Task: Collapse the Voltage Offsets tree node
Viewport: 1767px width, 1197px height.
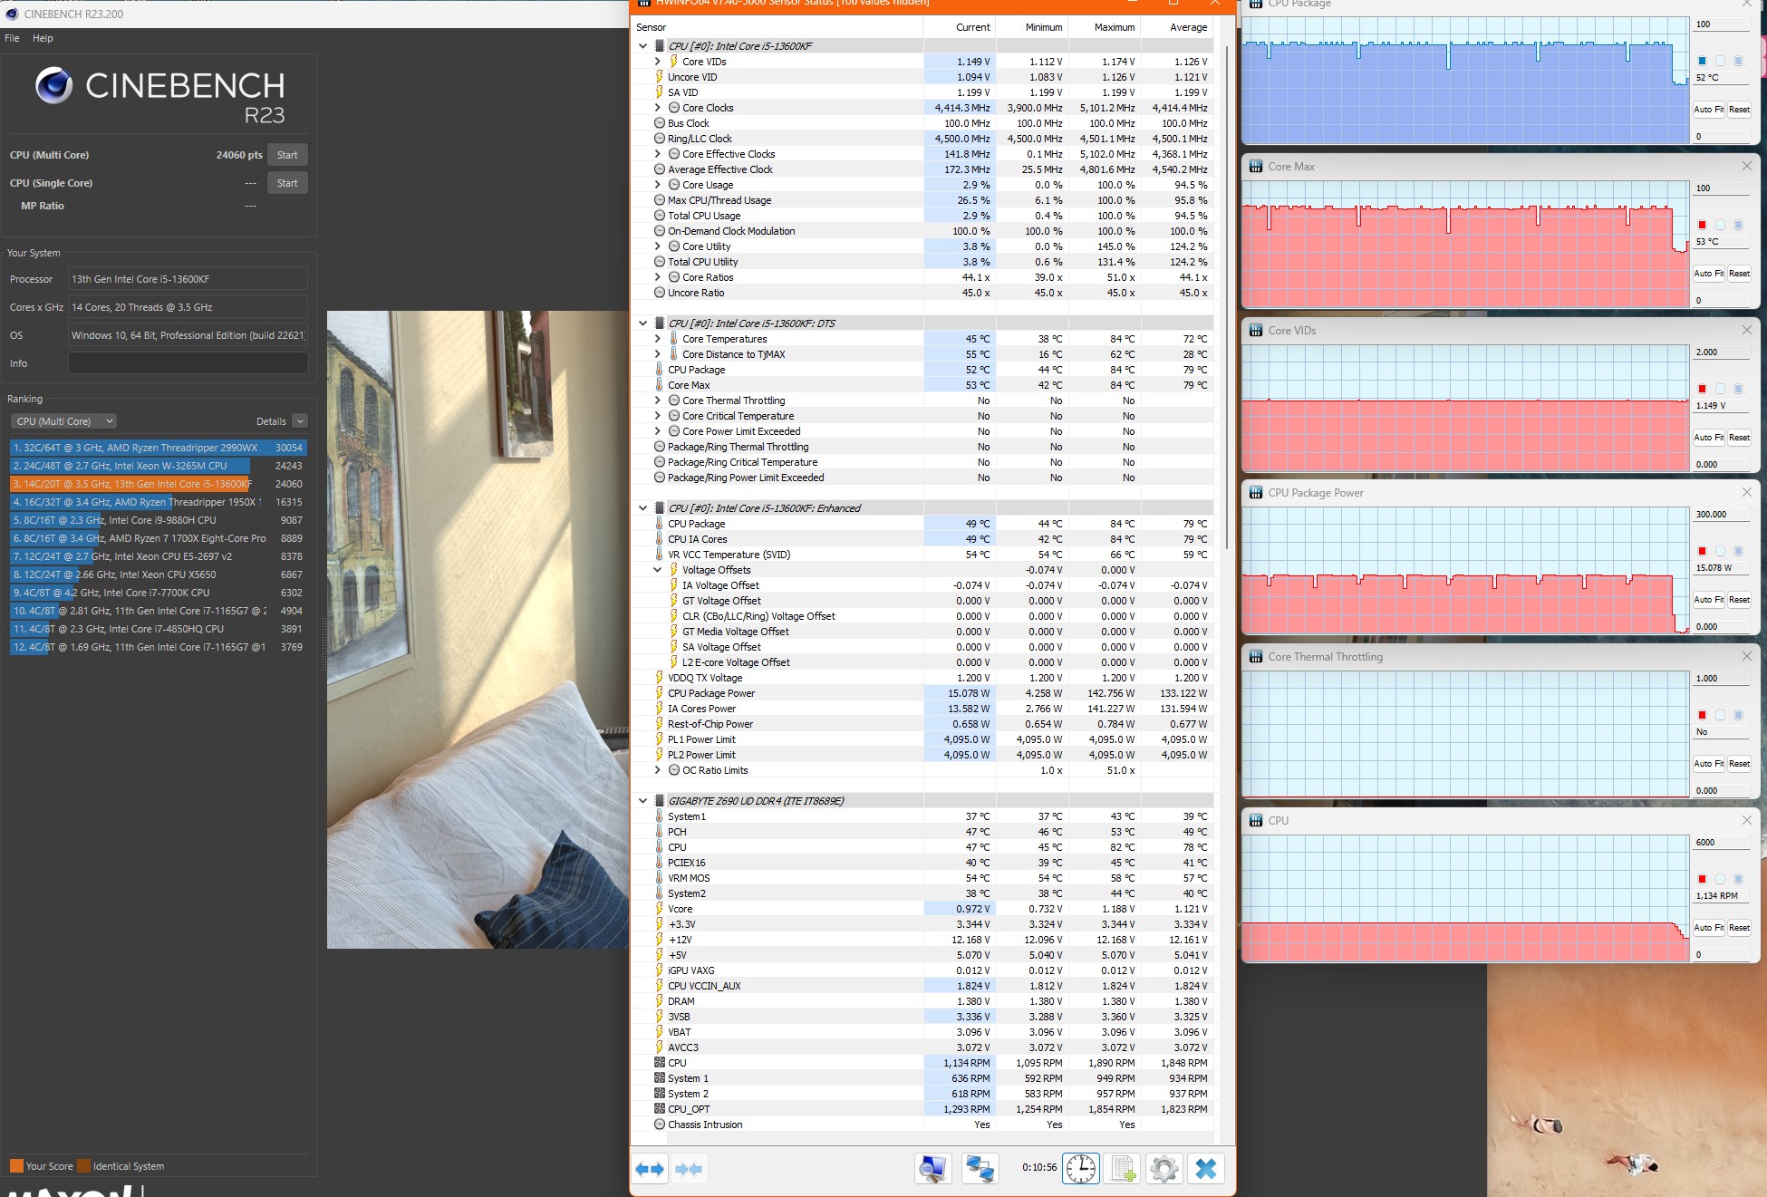Action: coord(658,570)
